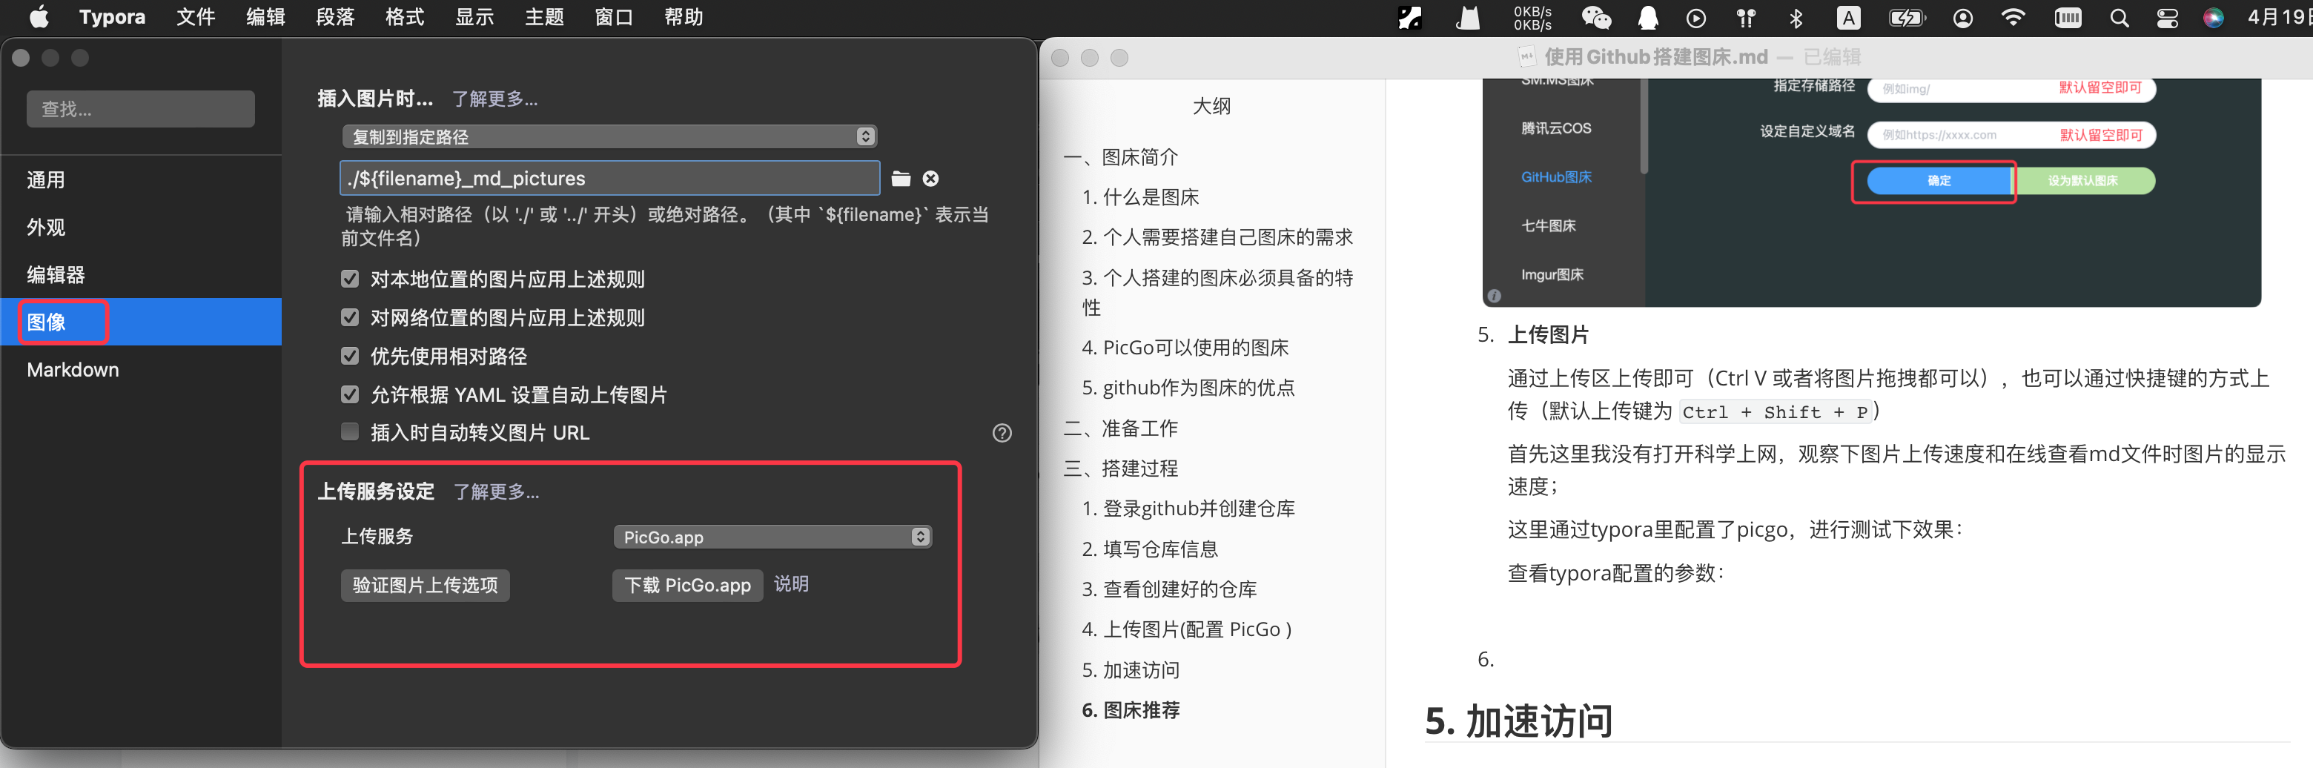Click the PicGo screenshot image in the document
This screenshot has width=2313, height=768.
click(1871, 193)
